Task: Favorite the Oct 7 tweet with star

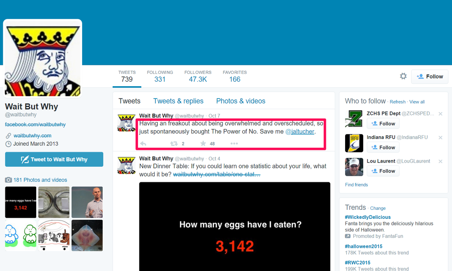Action: (203, 143)
